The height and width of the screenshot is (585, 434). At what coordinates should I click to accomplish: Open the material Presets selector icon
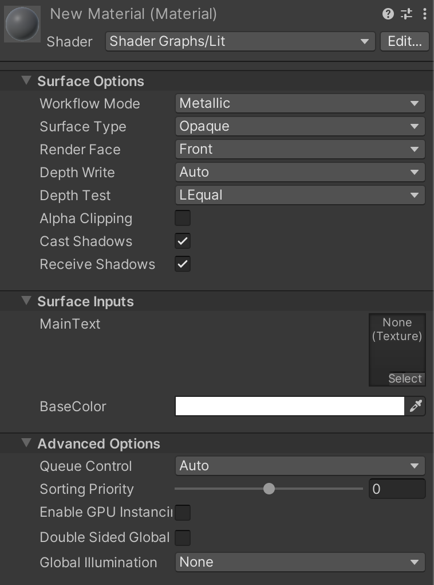405,14
